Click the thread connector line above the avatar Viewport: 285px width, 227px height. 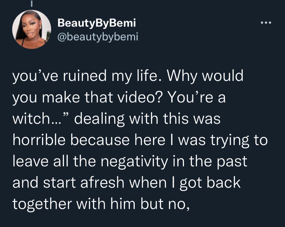tap(31, 4)
